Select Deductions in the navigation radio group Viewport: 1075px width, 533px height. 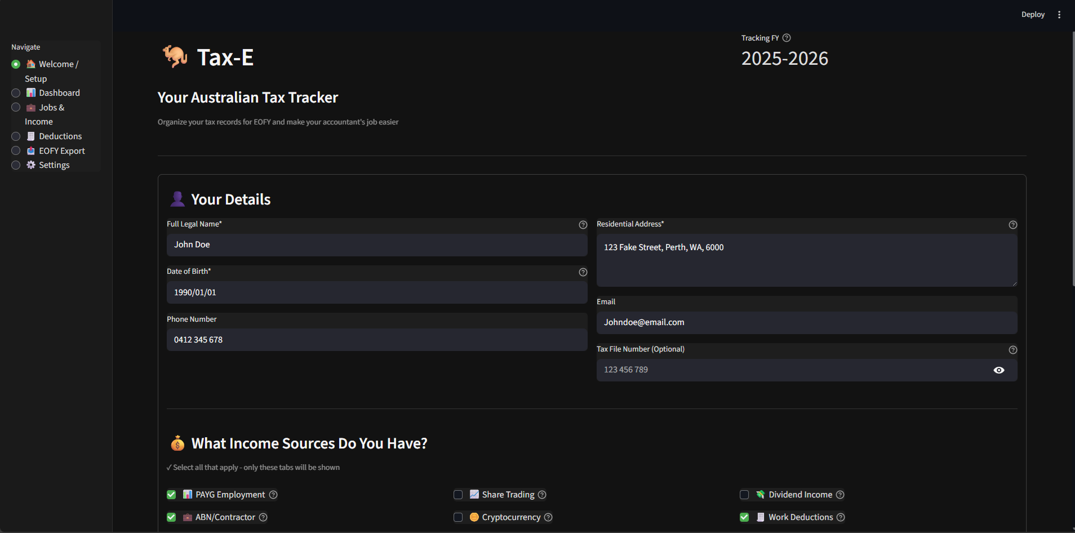16,136
